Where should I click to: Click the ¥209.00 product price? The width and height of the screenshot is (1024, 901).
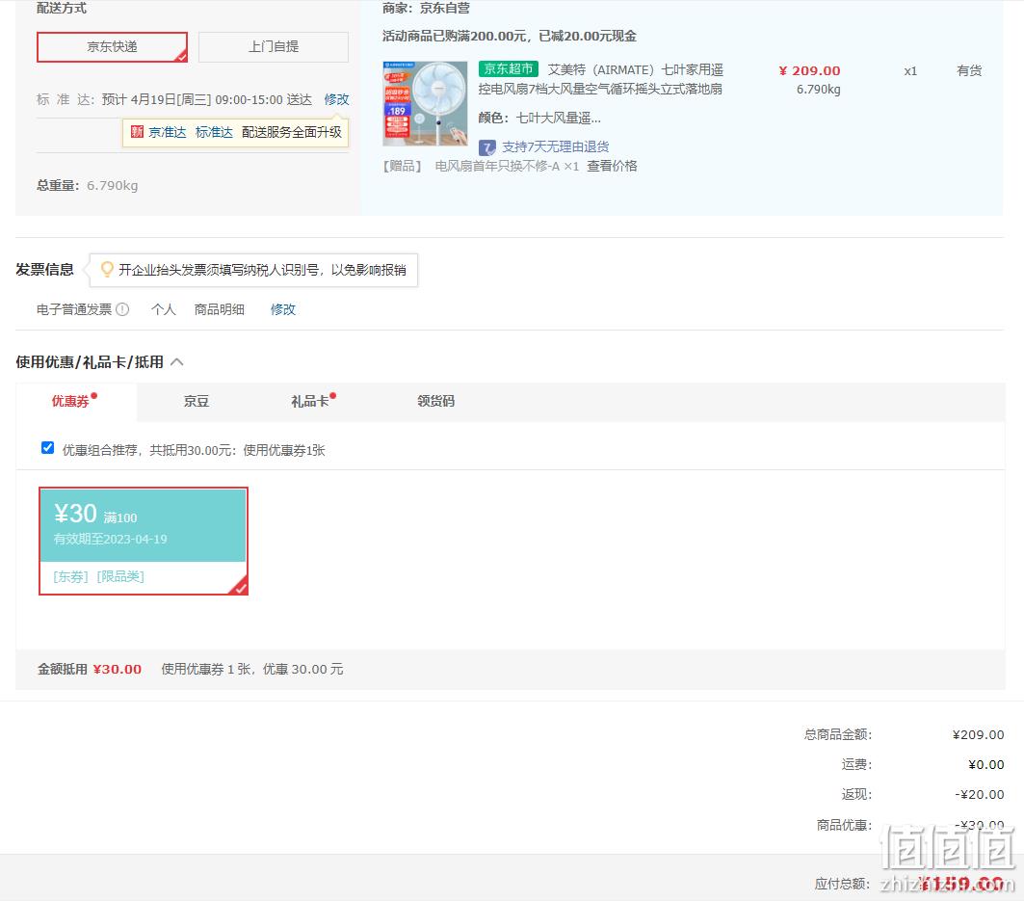[809, 70]
